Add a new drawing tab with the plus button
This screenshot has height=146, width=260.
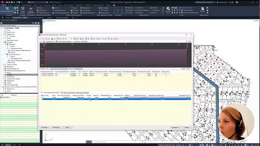[73, 17]
